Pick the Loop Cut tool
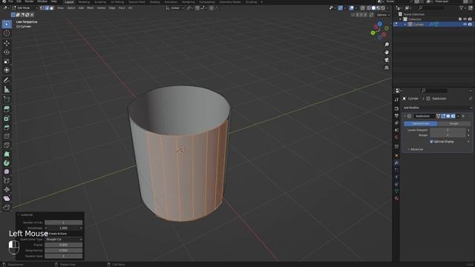The image size is (475, 267). coord(7,136)
